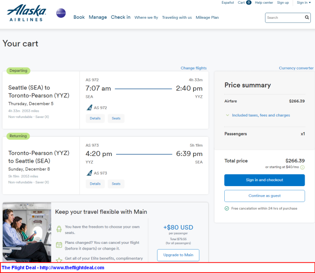Click Upgrade to Main button
Image resolution: width=315 pixels, height=273 pixels.
(178, 255)
